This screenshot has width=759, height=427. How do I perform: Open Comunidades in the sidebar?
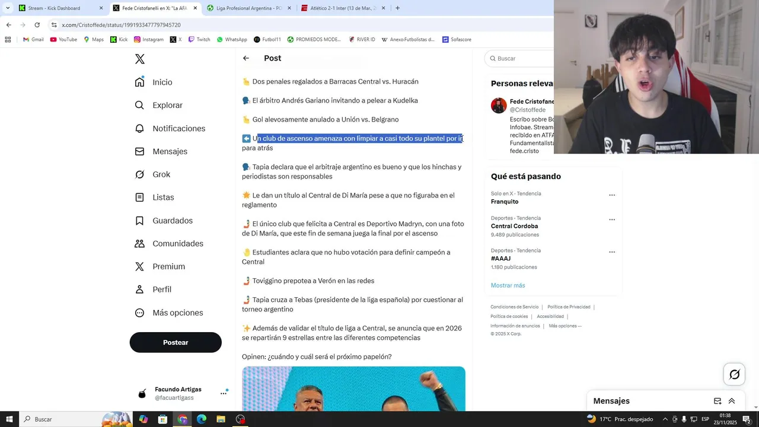click(x=169, y=243)
